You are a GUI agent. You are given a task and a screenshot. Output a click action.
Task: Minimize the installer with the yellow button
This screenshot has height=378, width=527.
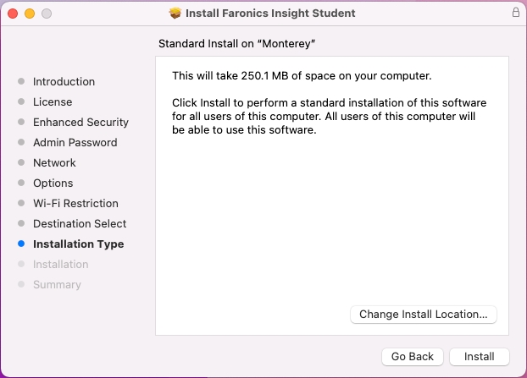(x=30, y=14)
